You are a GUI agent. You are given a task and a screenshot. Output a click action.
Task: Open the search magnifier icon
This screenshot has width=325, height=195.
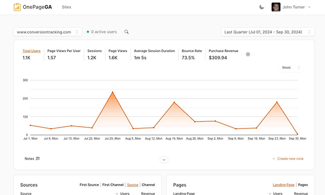127,32
